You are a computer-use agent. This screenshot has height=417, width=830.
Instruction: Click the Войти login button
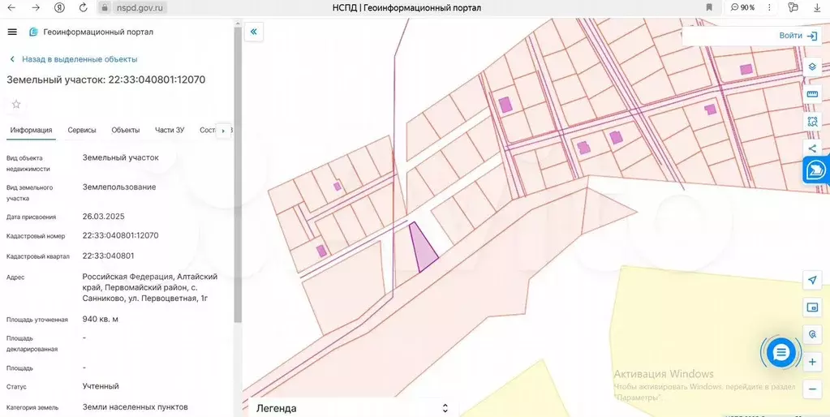(x=798, y=36)
